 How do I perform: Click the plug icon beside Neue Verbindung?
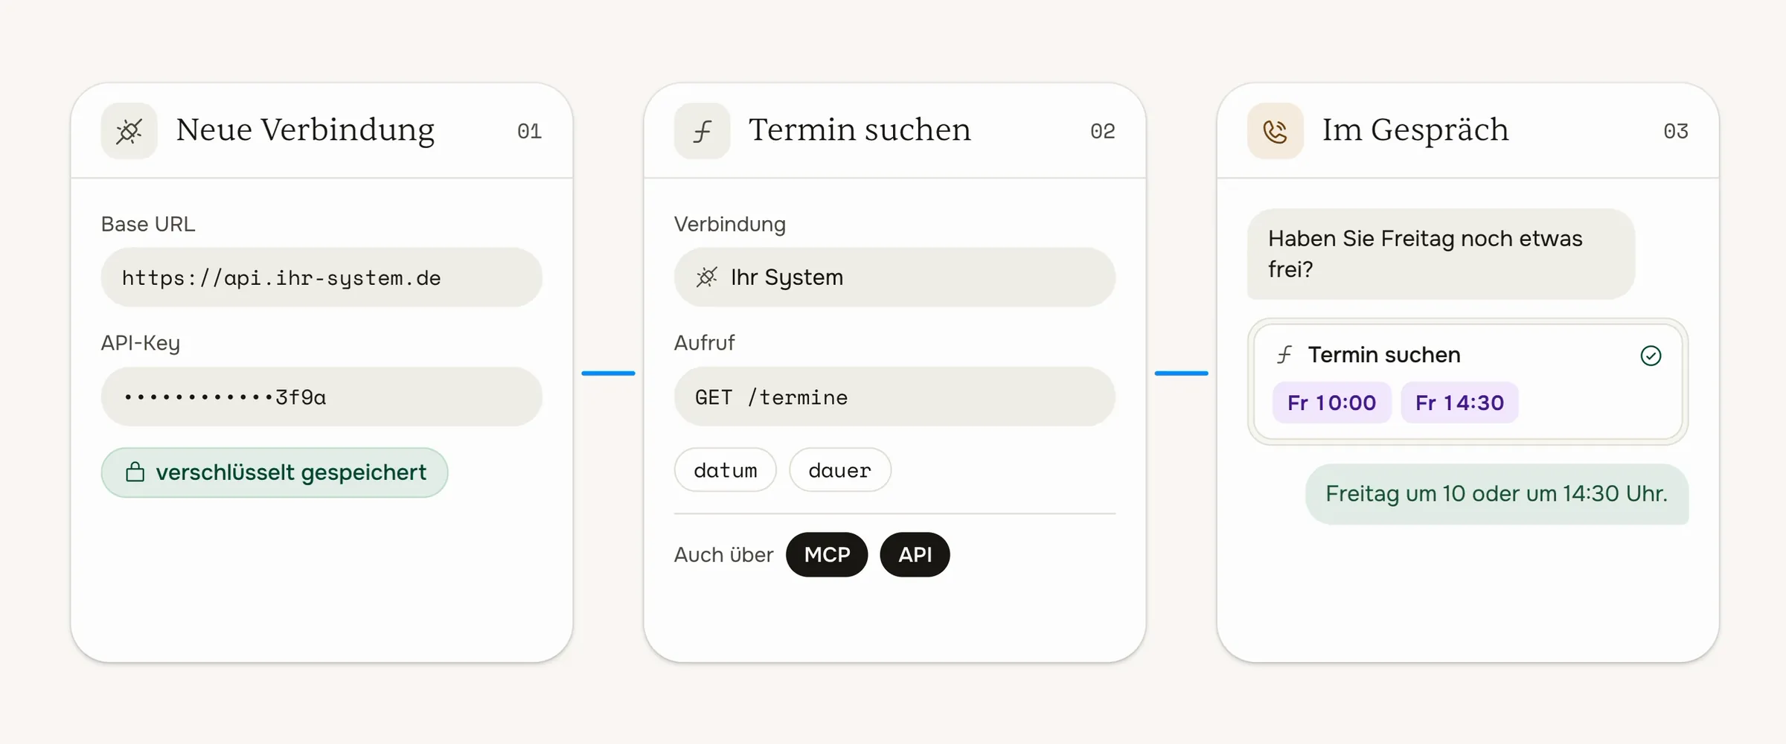(x=129, y=131)
